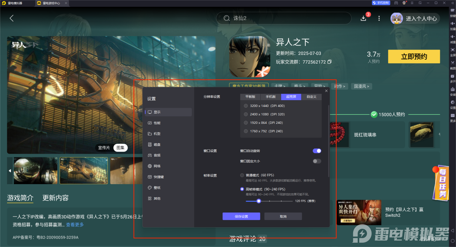The height and width of the screenshot is (247, 456).
Task: Click Android back triangle at sidebar bottom
Action: [x=453, y=230]
